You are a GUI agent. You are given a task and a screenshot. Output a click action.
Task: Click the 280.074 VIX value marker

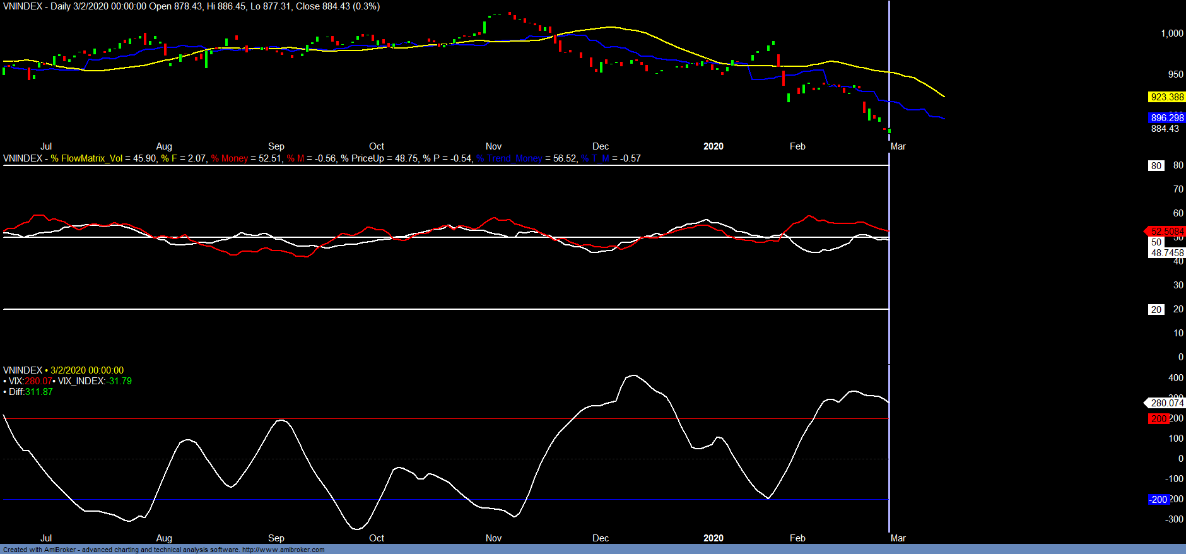(1166, 403)
